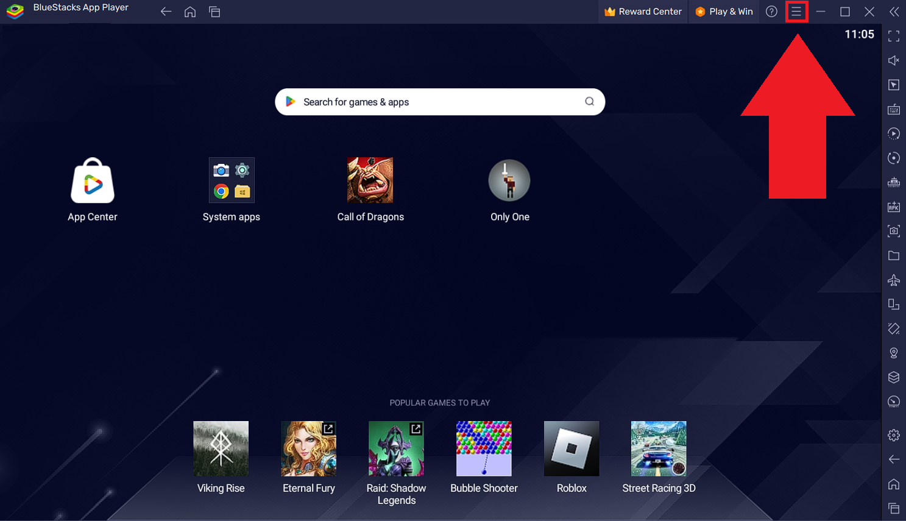
Task: Open recent apps icon in the sidebar
Action: pos(894,508)
